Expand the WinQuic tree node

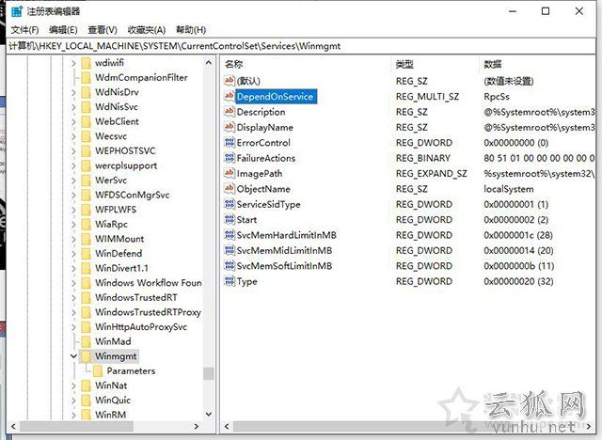73,401
